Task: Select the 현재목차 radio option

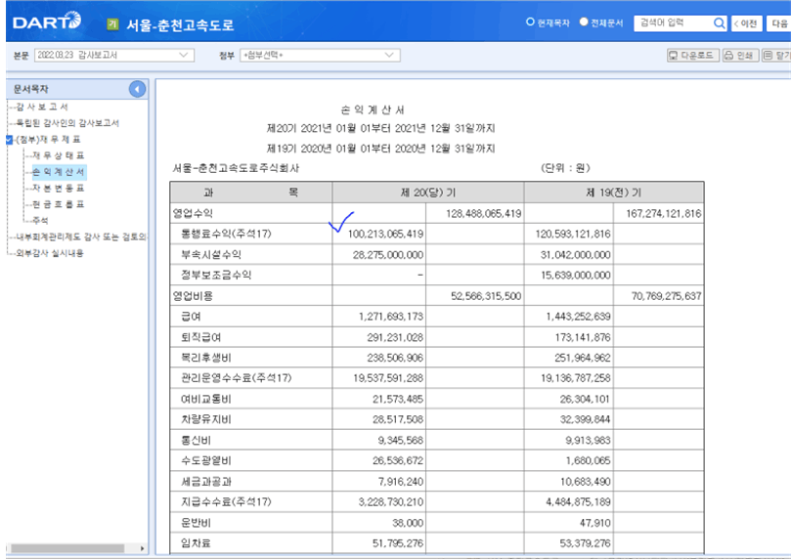Action: click(530, 22)
